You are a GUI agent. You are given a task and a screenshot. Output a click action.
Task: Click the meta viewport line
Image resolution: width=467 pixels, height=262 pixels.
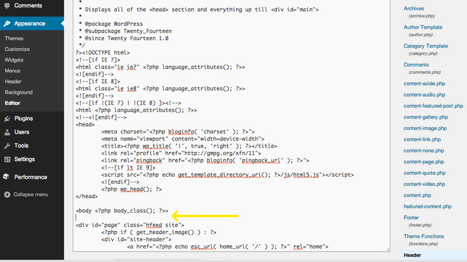pyautogui.click(x=183, y=139)
